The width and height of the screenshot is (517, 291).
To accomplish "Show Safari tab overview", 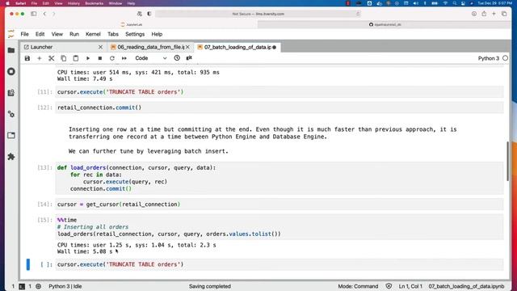I will click(504, 14).
